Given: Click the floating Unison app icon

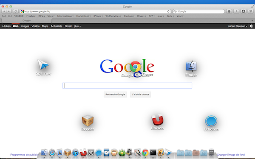Looking at the screenshot, I should tap(157, 120).
